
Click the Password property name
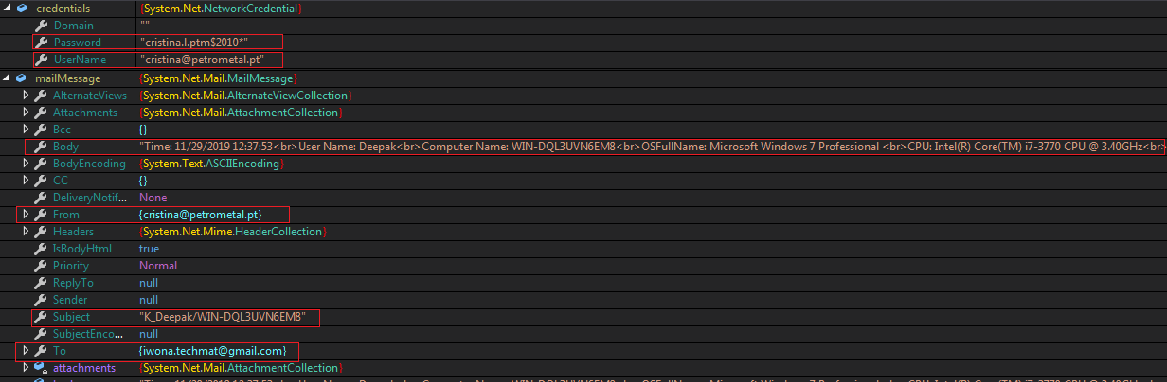[78, 43]
